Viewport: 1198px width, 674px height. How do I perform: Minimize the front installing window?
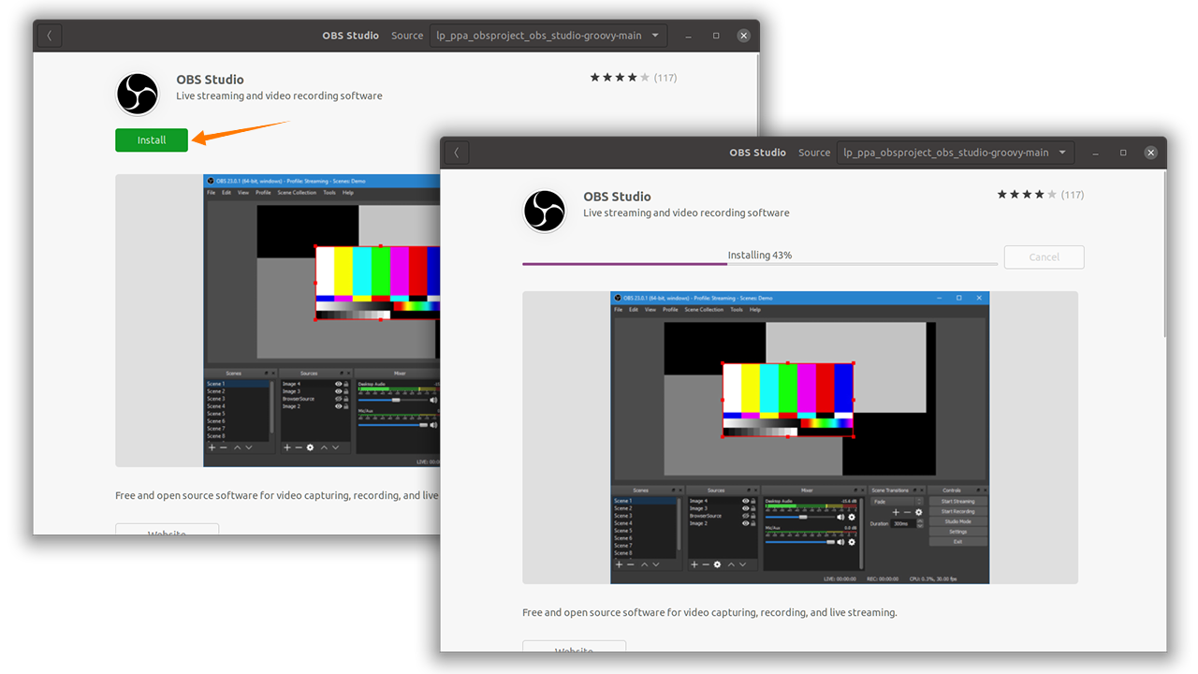[1095, 153]
